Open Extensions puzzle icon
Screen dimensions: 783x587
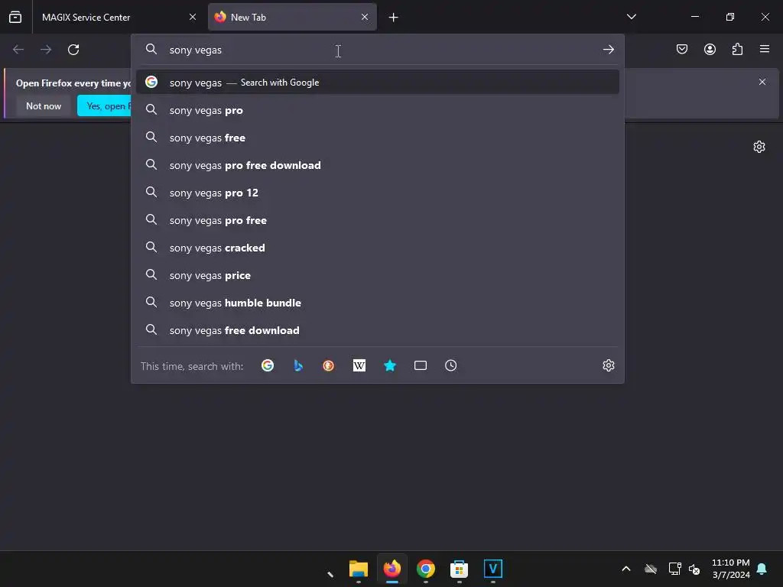point(737,49)
